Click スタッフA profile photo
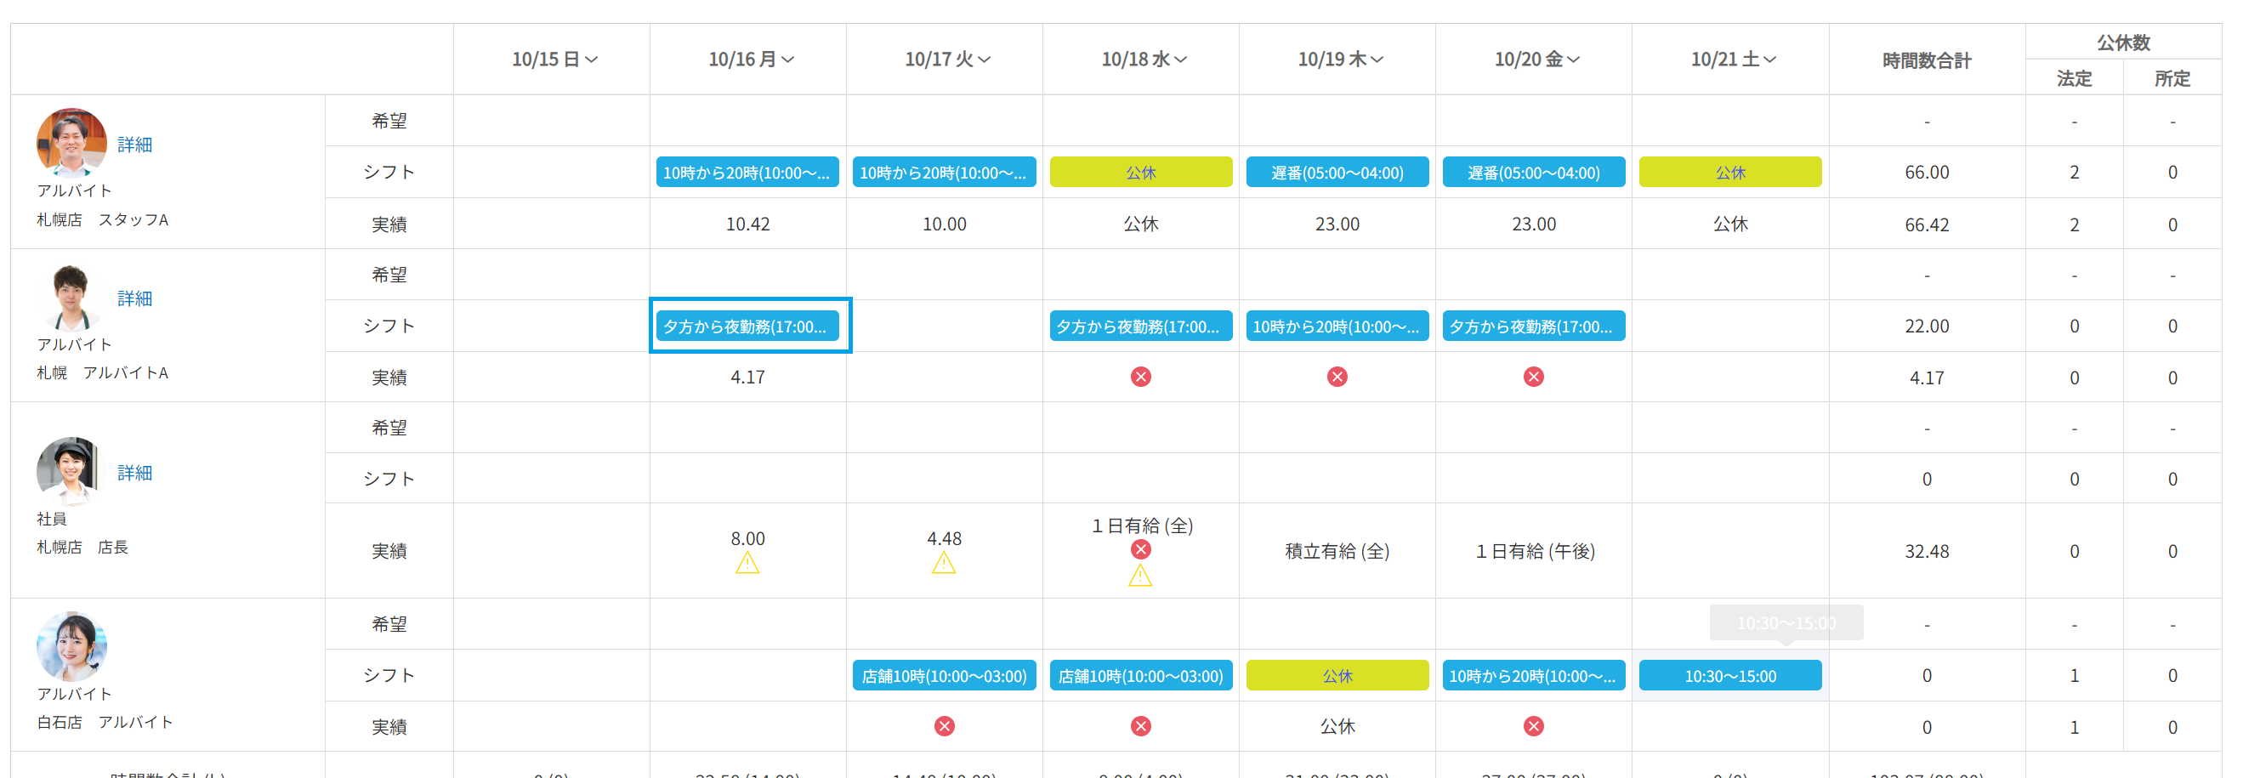 tap(71, 142)
